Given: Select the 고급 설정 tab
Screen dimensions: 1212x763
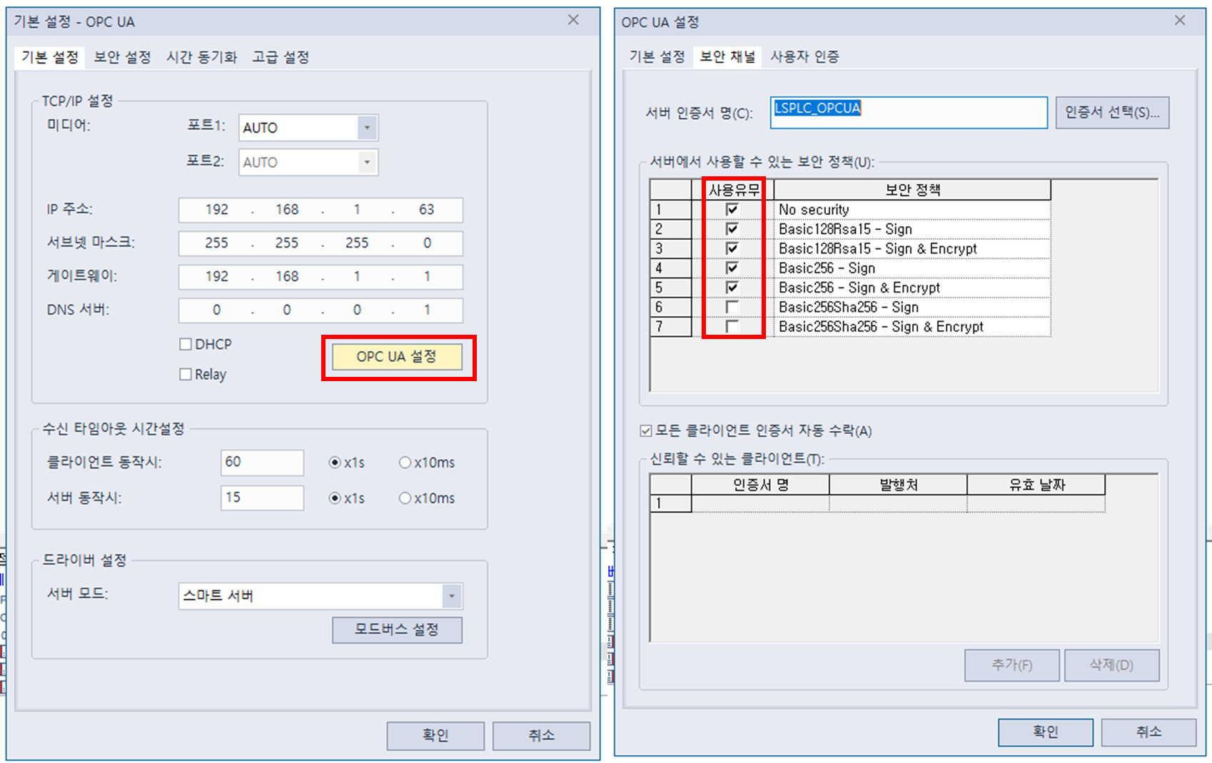Looking at the screenshot, I should [x=280, y=57].
